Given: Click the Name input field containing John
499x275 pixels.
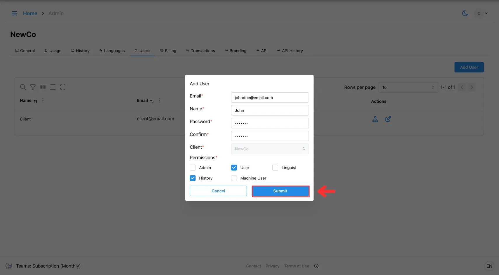Looking at the screenshot, I should tap(270, 110).
